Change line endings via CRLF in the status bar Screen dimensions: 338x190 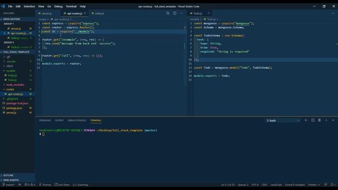tap(264, 185)
